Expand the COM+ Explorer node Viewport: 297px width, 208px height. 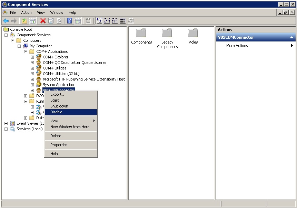coord(32,57)
